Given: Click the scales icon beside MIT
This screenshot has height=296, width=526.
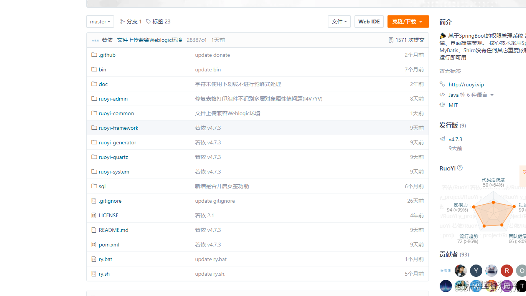Looking at the screenshot, I should 442,105.
